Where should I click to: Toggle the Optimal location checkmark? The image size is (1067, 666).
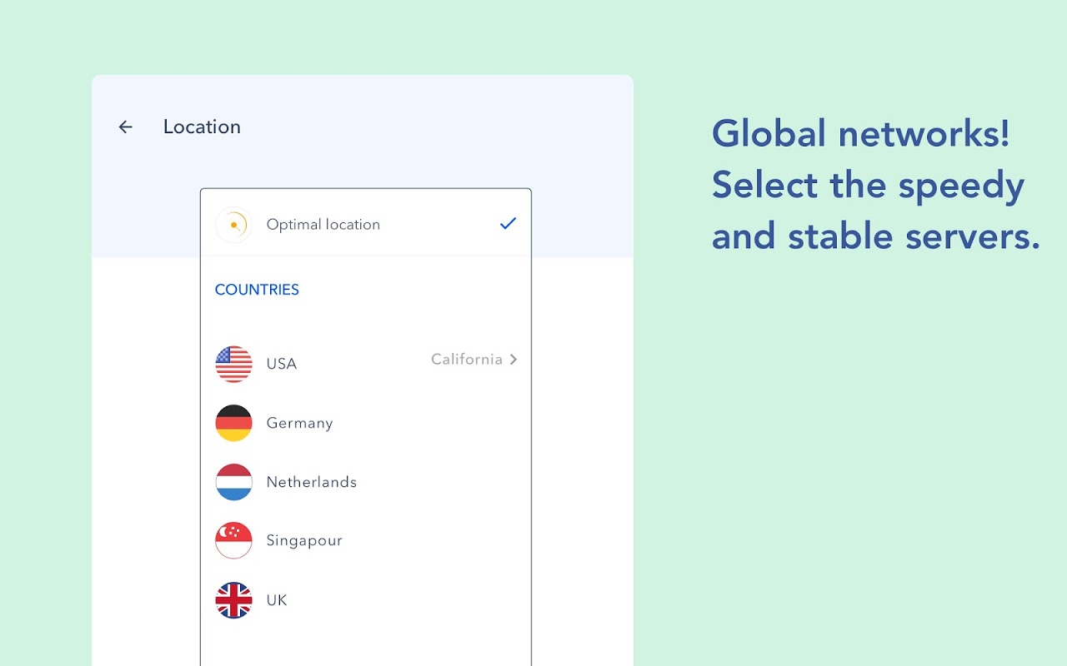click(508, 223)
